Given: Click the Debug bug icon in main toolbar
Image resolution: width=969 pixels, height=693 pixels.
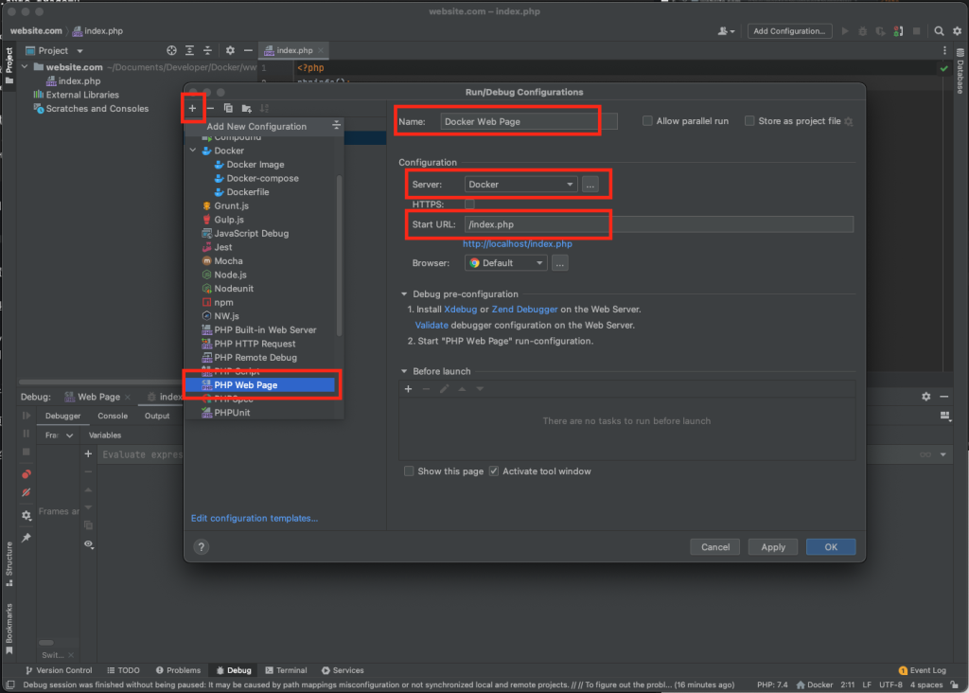Looking at the screenshot, I should [863, 31].
